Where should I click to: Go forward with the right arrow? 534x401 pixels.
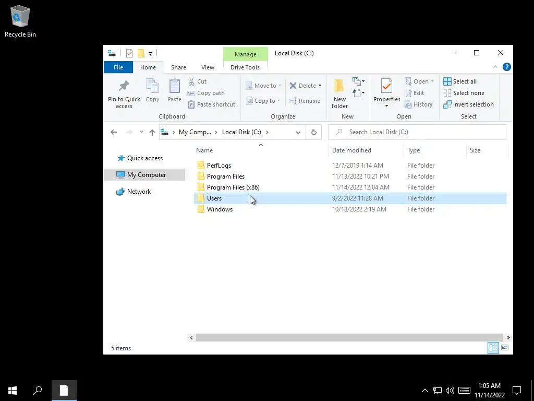pyautogui.click(x=129, y=132)
